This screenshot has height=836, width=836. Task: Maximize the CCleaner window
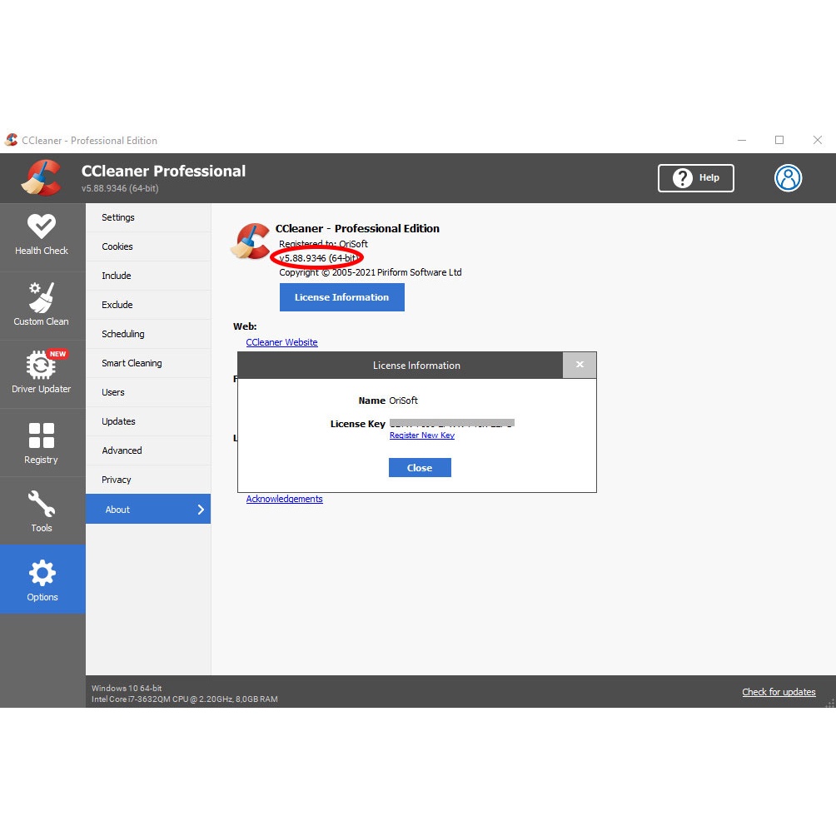(x=779, y=140)
